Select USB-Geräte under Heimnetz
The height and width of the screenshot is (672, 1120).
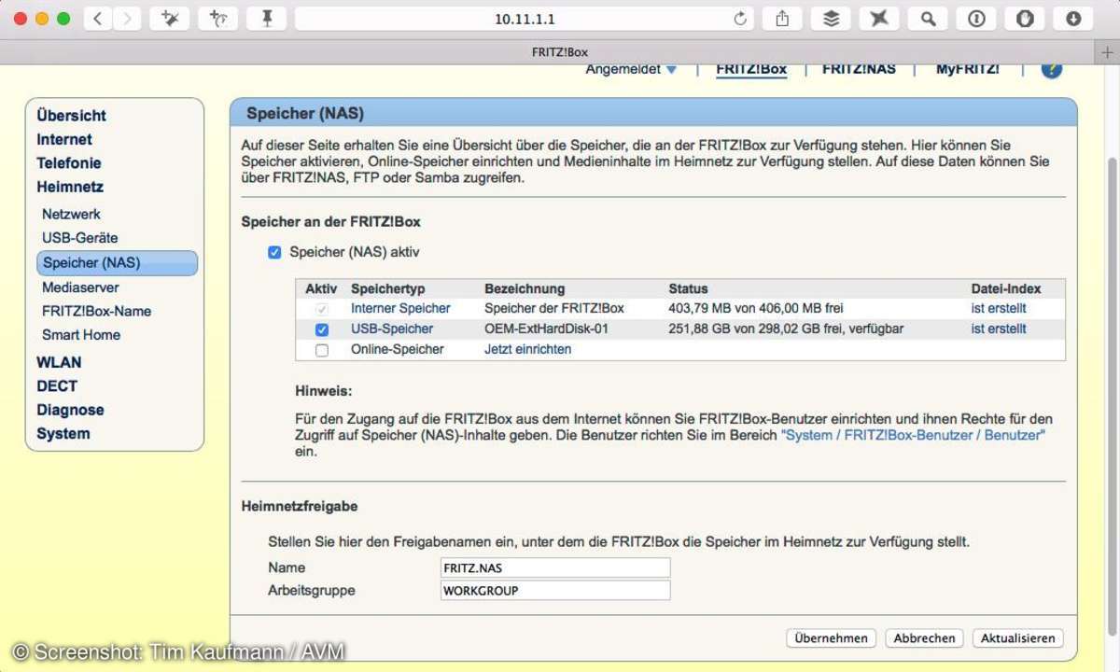point(80,238)
